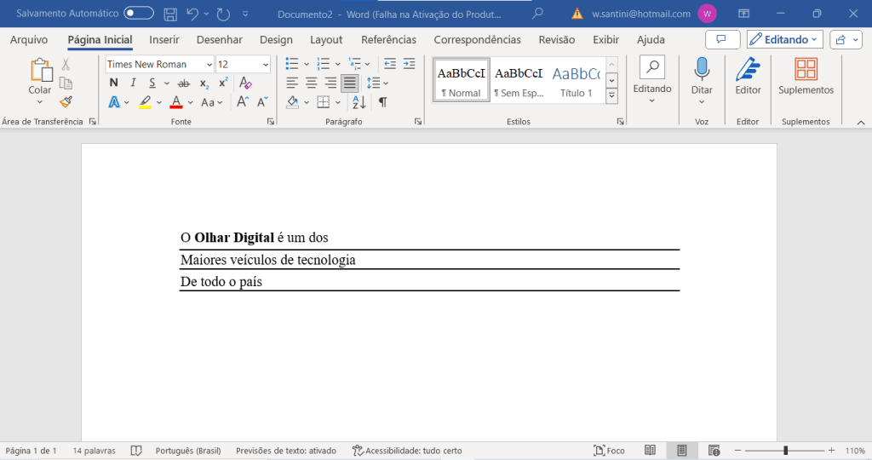The width and height of the screenshot is (872, 460).
Task: Toggle italic formatting button
Action: pos(133,83)
